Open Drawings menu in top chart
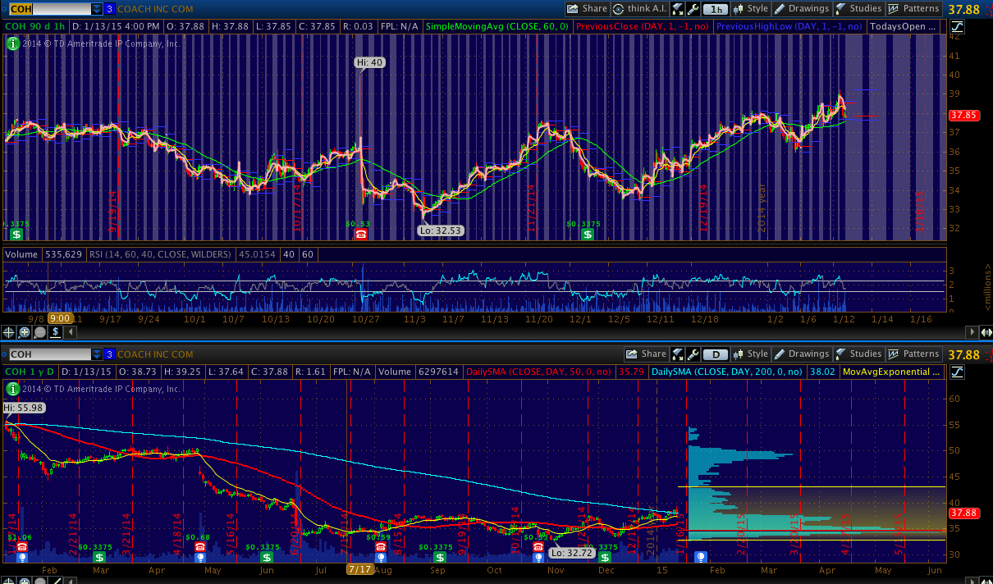Viewport: 993px width, 584px height. [801, 9]
